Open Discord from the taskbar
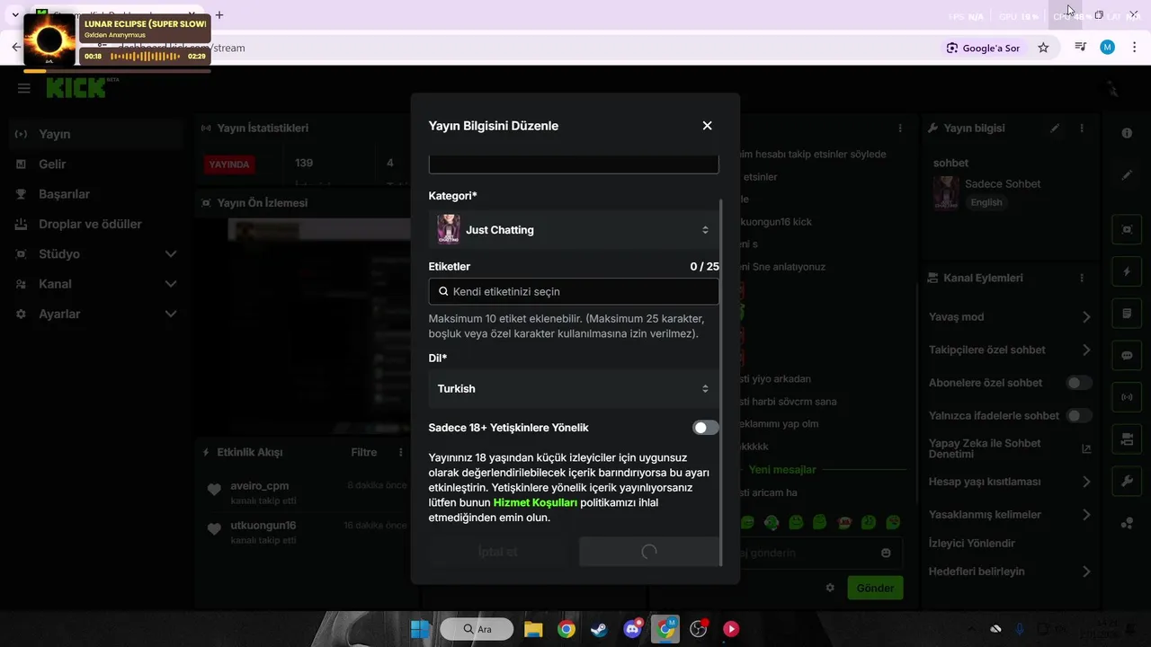The height and width of the screenshot is (647, 1151). (x=632, y=629)
